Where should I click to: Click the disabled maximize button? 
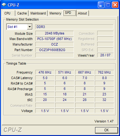108,5
